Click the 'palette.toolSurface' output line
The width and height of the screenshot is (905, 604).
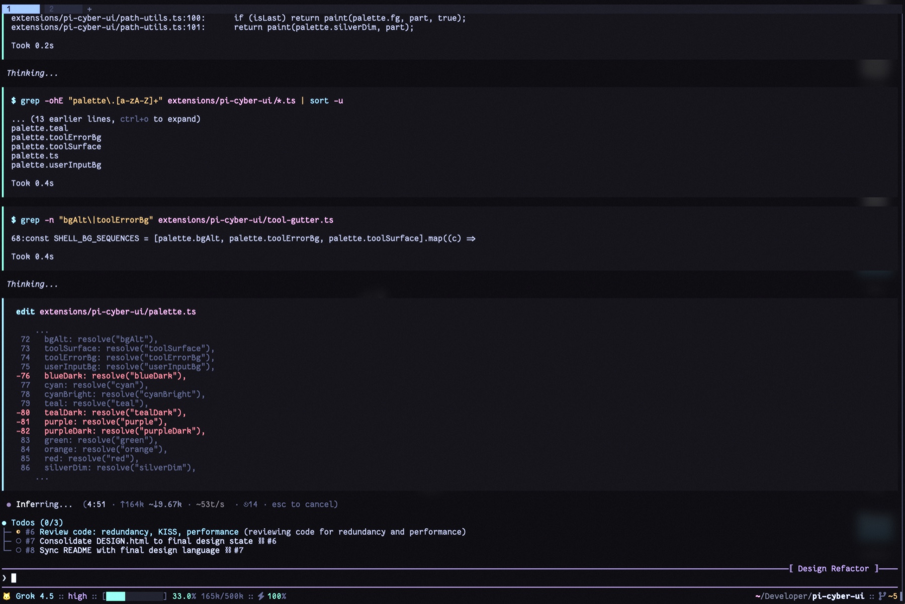click(56, 147)
